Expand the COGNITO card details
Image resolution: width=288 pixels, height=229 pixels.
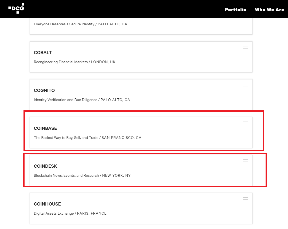coord(245,85)
